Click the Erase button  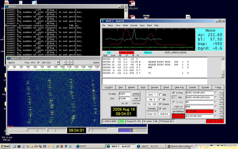click(x=166, y=87)
